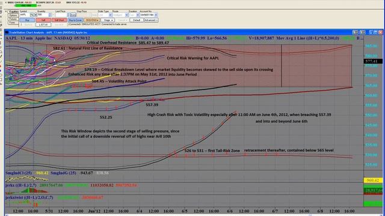Click the TradeStation Chart Analysis title icon
Screen dimensions: 385x216
7,32
